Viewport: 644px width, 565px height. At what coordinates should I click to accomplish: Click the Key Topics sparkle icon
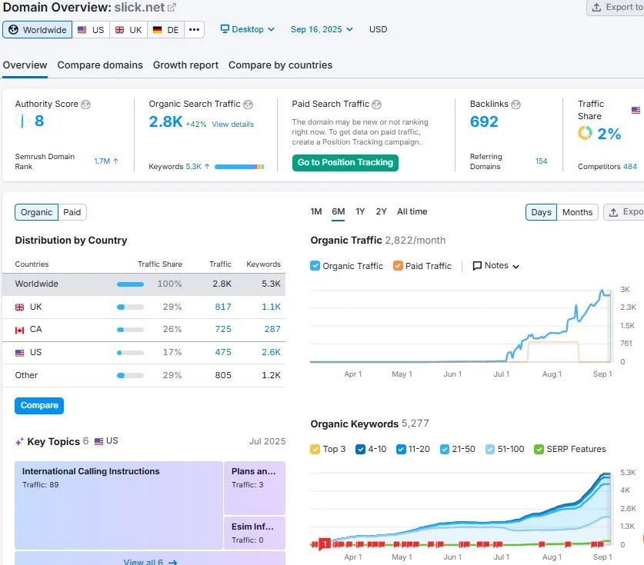(x=19, y=442)
